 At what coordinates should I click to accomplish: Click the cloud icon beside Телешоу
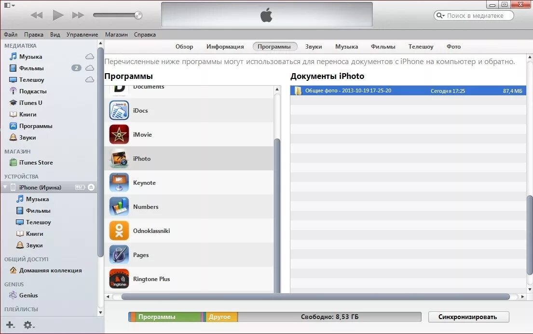point(90,79)
